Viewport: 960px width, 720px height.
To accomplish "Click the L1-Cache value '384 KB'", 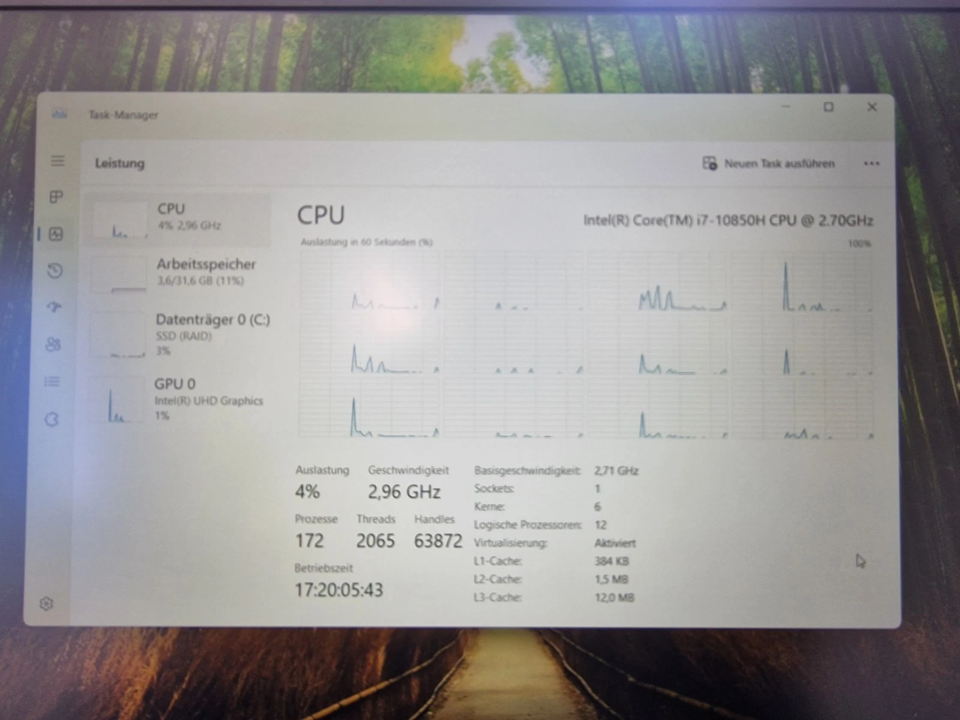I will (x=611, y=561).
